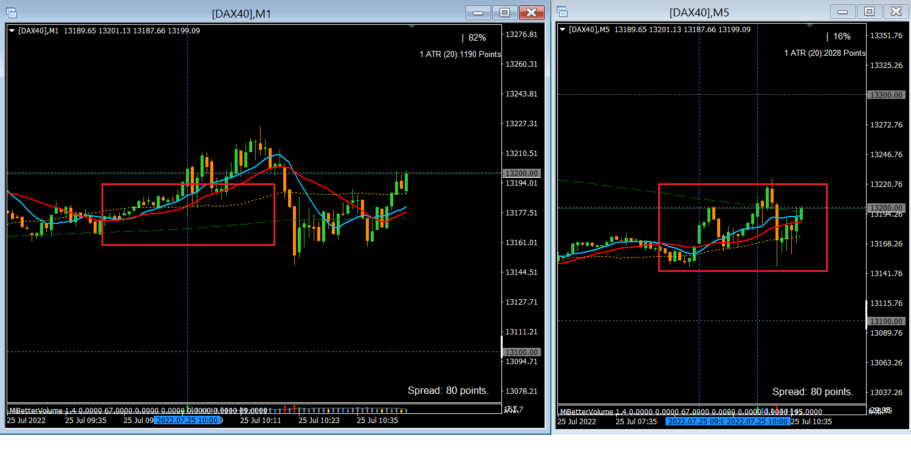
Task: Click the 13161.01 price on the M1 scale
Action: pyautogui.click(x=521, y=243)
